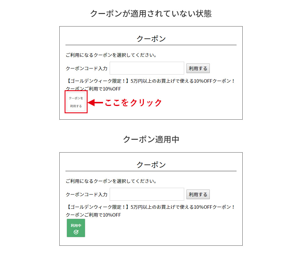Image resolution: width=302 pixels, height=253 pixels.
Task: Click 利用する button in the unapplied coupon panel
Action: click(198, 68)
